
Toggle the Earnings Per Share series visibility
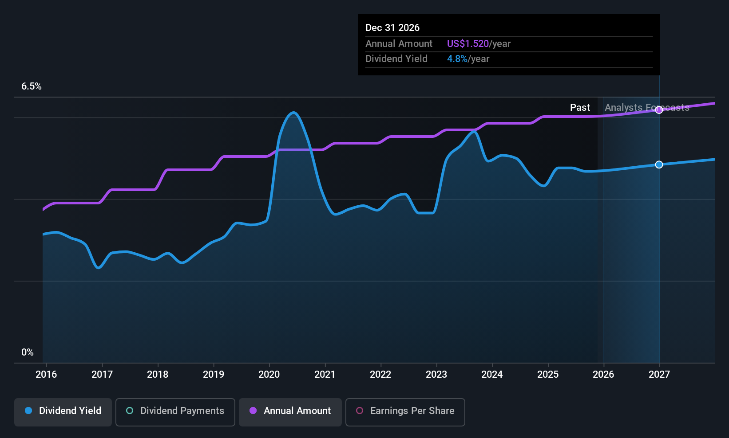(405, 411)
